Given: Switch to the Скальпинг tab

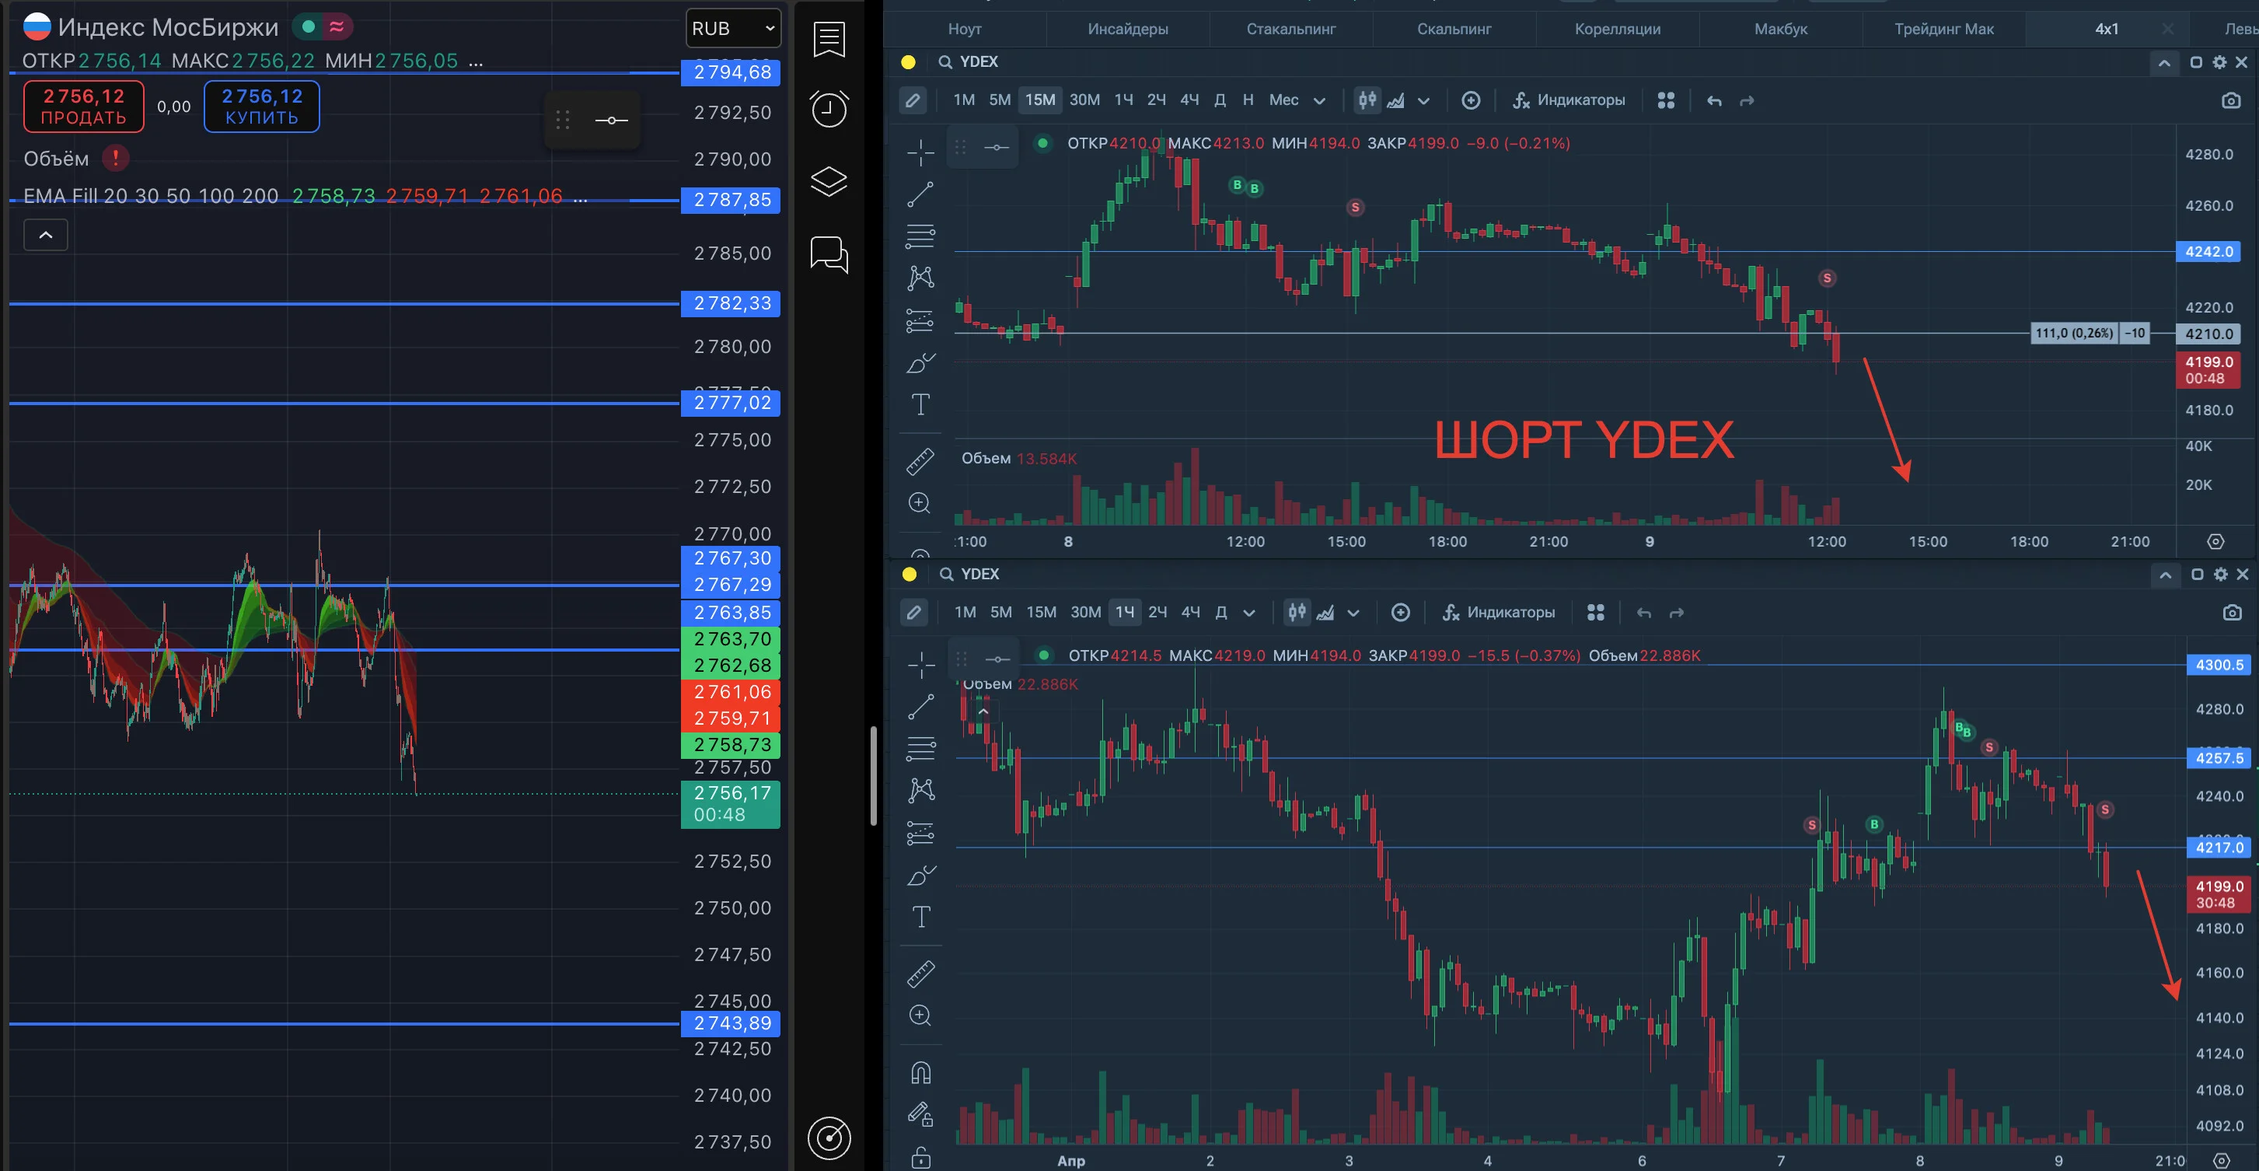Looking at the screenshot, I should point(1454,29).
